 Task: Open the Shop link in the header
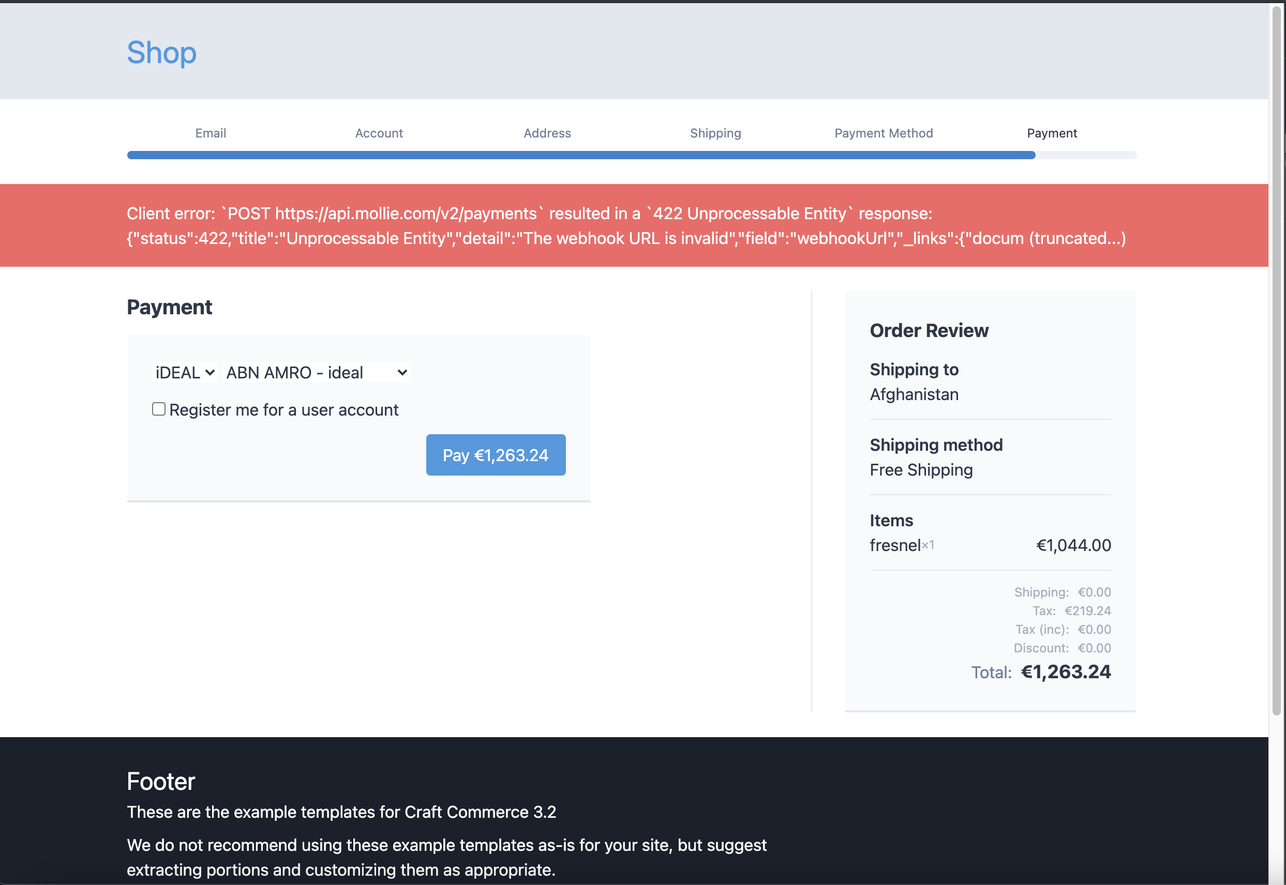coord(161,52)
